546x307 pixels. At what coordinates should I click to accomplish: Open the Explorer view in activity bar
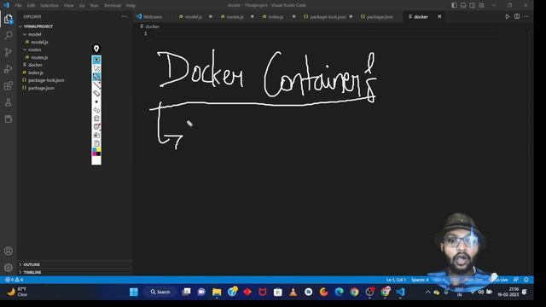point(9,19)
